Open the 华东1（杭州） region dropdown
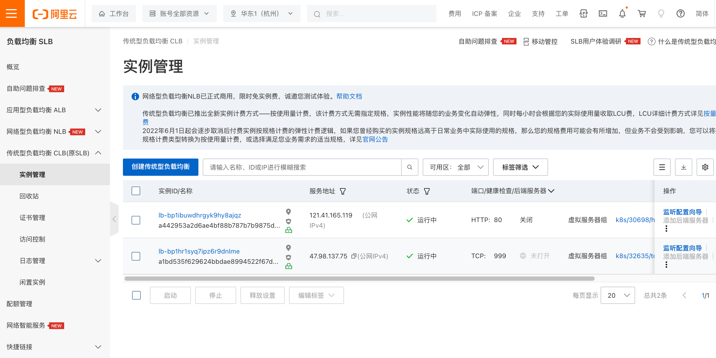Screen dimensions: 716x358 click(261, 13)
